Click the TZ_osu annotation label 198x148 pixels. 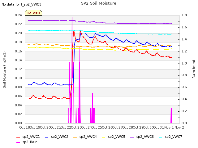[33, 13]
